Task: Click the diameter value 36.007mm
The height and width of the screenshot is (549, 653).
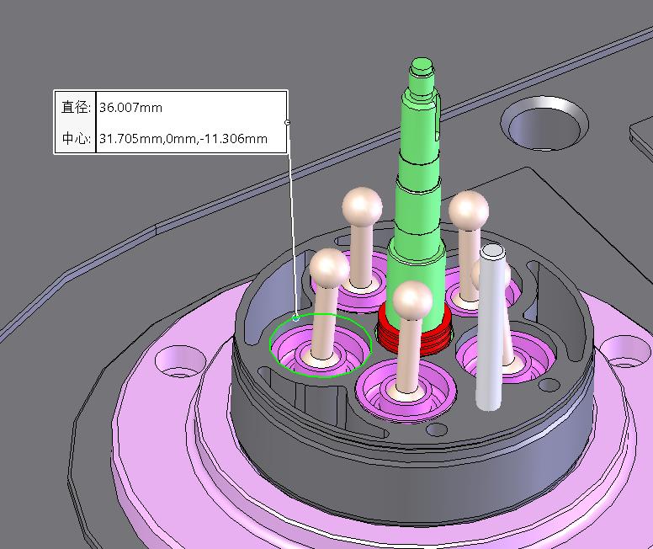Action: [130, 108]
